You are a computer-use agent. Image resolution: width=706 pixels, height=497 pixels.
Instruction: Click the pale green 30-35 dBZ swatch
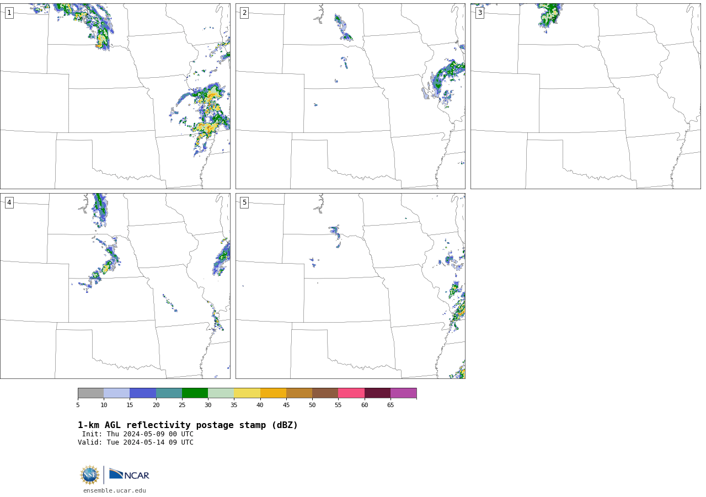[x=221, y=393]
